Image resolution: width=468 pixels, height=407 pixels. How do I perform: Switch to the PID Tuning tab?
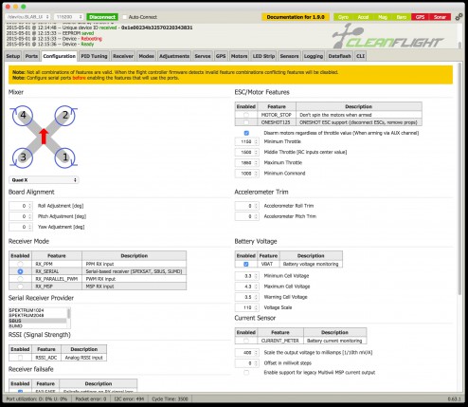(x=94, y=56)
